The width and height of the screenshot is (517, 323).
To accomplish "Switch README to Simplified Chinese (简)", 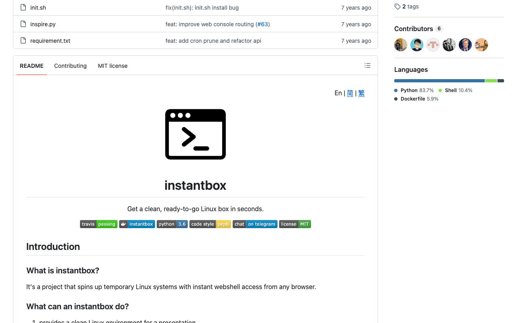I will pyautogui.click(x=350, y=93).
